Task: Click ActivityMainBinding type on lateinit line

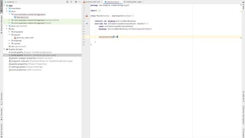Action: (x=126, y=21)
